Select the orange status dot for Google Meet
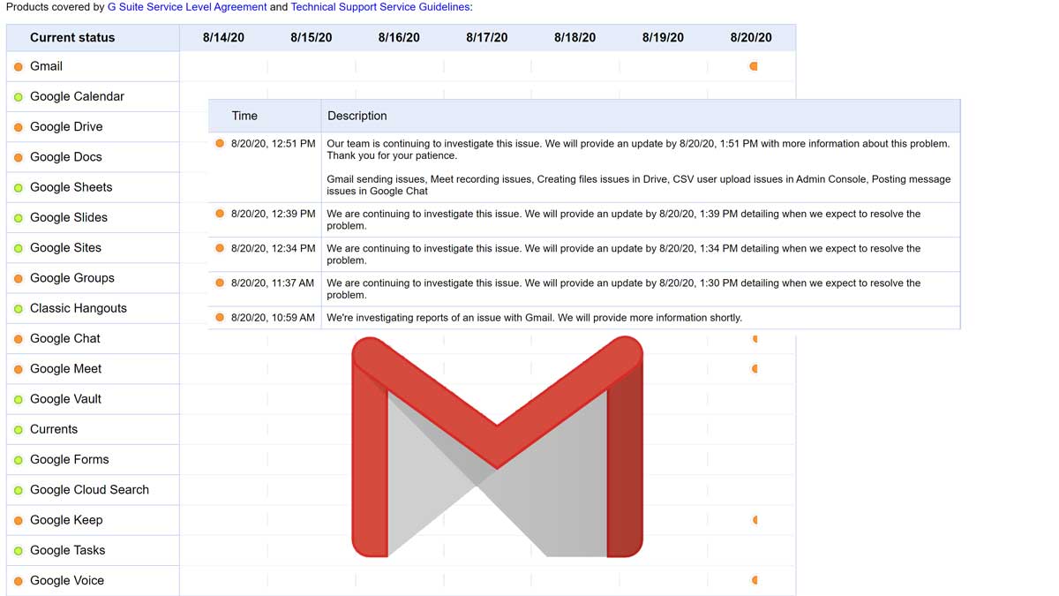Screen dimensions: 1059x596 click(x=16, y=368)
